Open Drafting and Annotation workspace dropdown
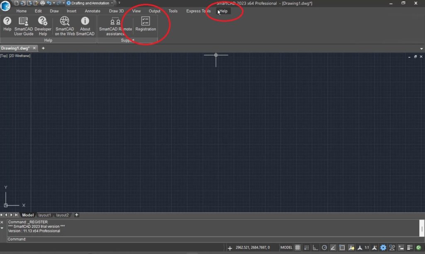Image resolution: width=425 pixels, height=254 pixels. [x=112, y=3]
